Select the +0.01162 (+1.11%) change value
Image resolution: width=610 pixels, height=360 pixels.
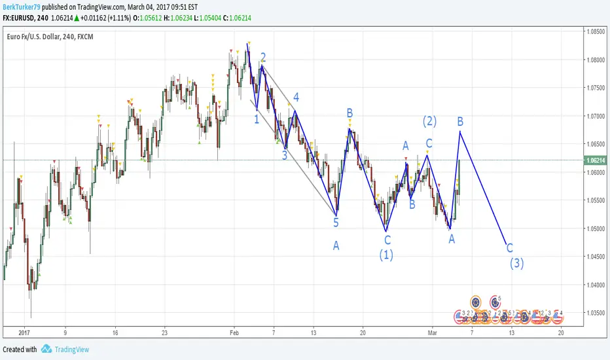[x=106, y=18]
